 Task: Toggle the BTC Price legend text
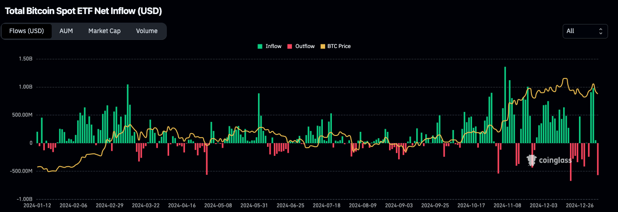(x=339, y=46)
